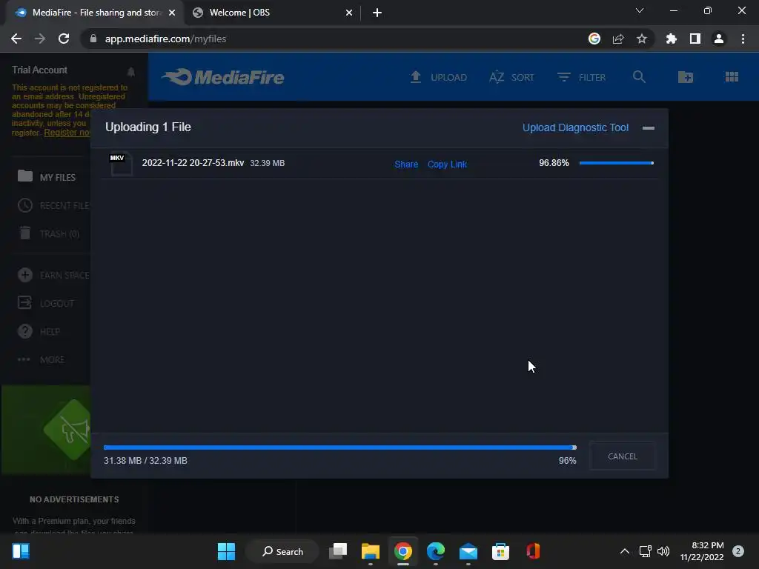Click the Share link for the mkv file
Image resolution: width=759 pixels, height=569 pixels.
(406, 164)
